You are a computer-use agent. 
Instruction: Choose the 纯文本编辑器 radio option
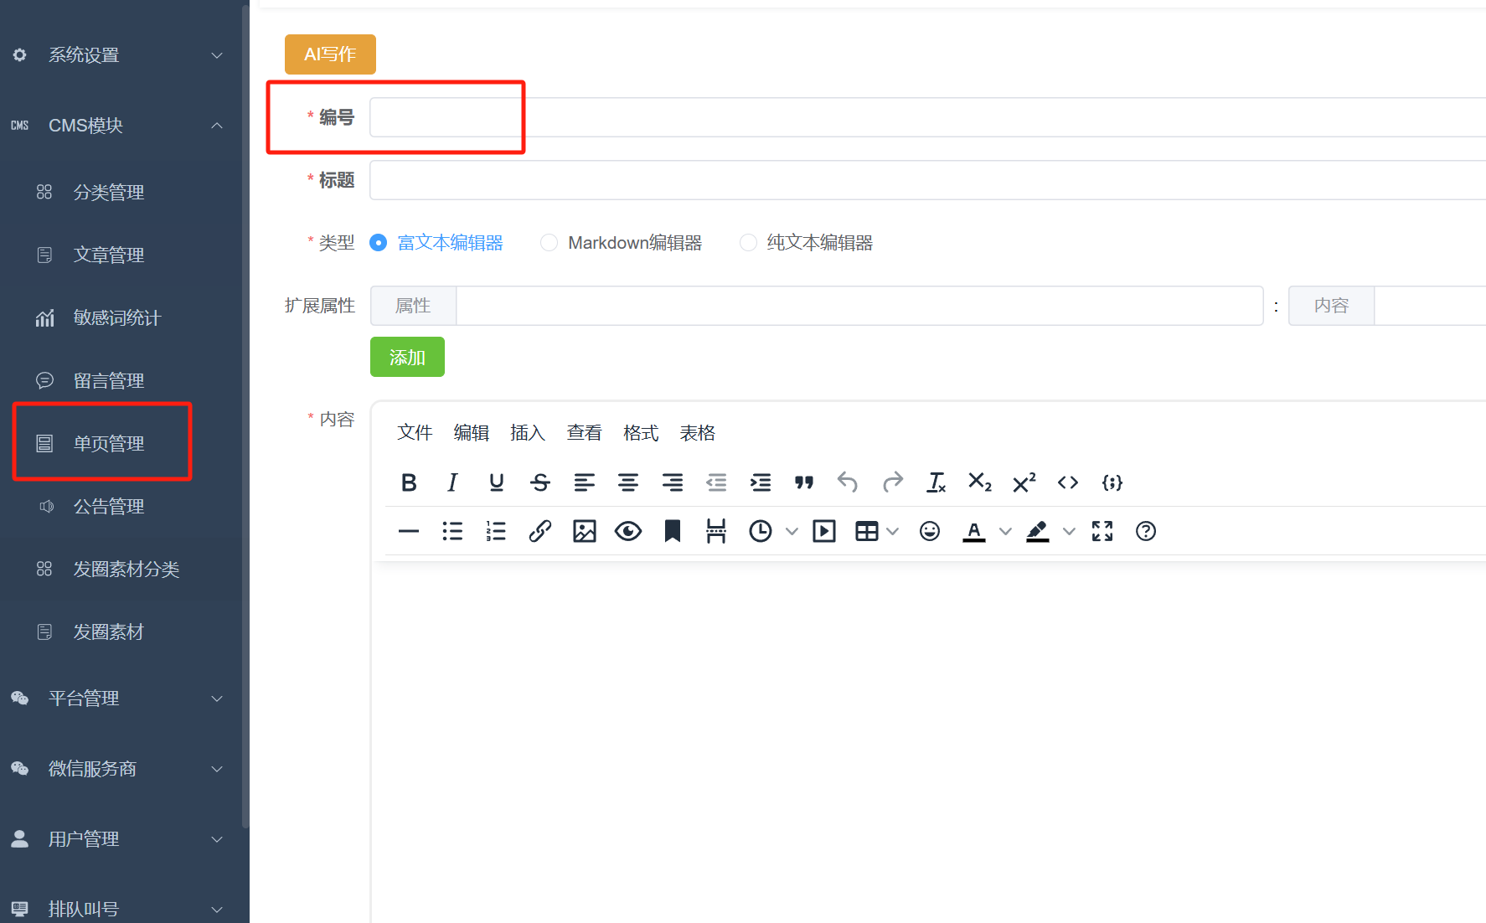[x=748, y=243]
